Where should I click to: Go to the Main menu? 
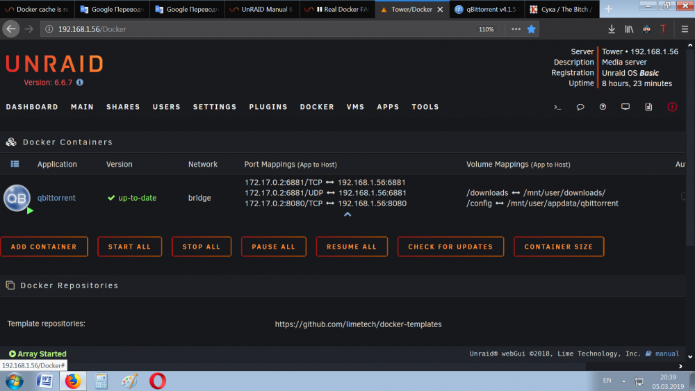pyautogui.click(x=83, y=107)
